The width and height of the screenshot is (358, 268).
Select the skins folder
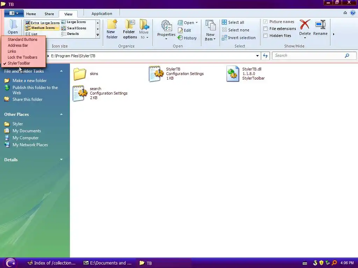point(86,74)
